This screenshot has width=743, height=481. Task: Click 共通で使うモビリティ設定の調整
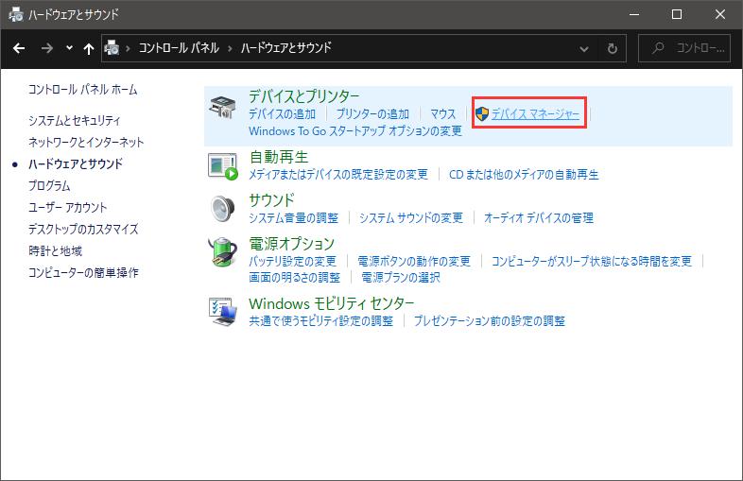coord(321,321)
